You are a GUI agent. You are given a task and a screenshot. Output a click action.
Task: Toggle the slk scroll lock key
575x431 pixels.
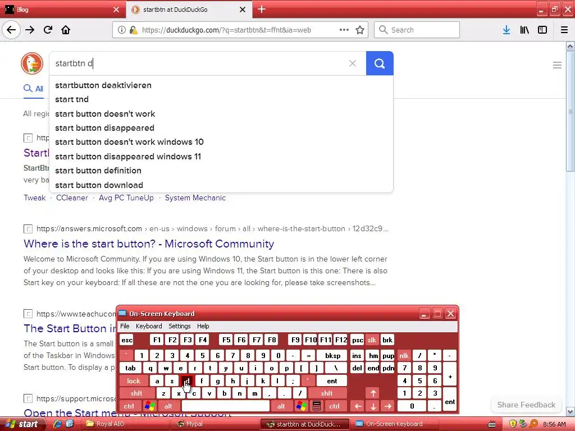click(372, 340)
